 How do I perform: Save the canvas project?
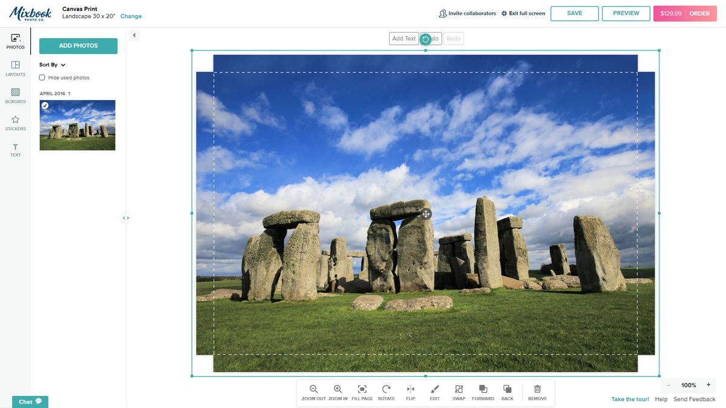[x=574, y=13]
